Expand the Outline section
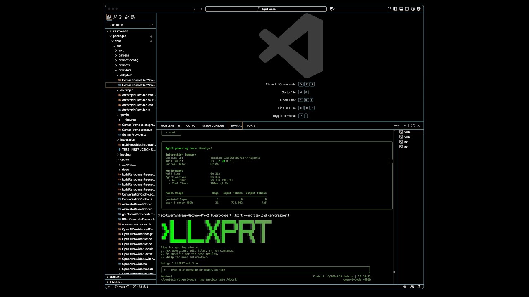 (x=131, y=277)
